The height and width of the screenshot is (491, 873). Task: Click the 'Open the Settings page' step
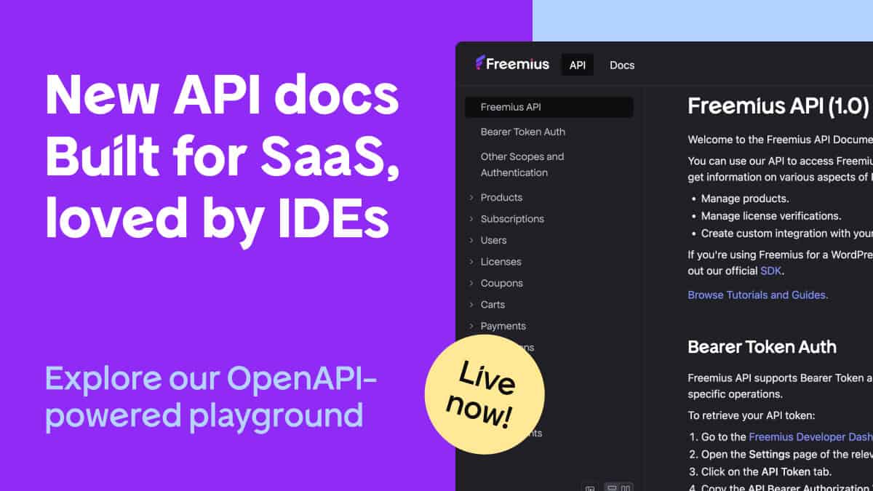coord(787,454)
